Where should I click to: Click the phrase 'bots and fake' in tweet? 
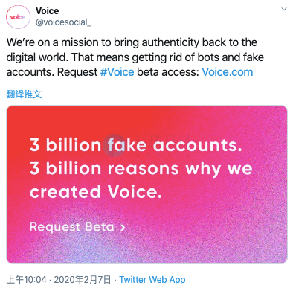pos(231,57)
